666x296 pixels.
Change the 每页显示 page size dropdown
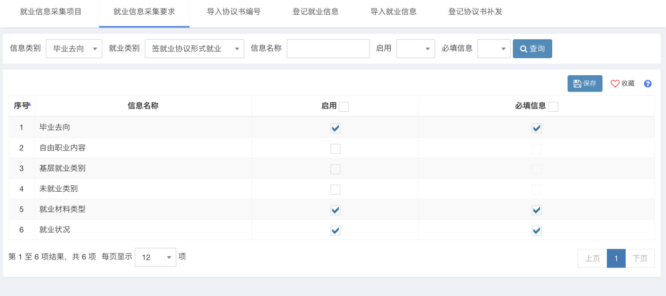[155, 257]
